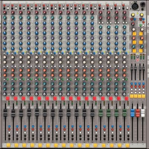
Task: Click the first channel's gray pan knob above mute
Action: 5,94
